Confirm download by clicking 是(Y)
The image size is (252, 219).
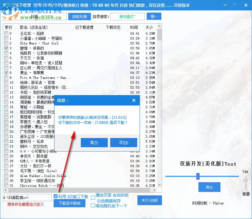click(94, 142)
